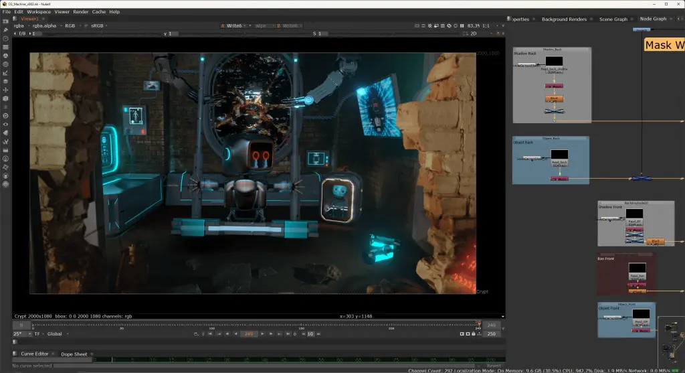Switch to the Dope Sheet tab
This screenshot has height=373, width=685.
74,354
